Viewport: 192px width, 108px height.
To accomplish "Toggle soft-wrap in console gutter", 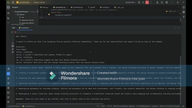I will click(13, 43).
